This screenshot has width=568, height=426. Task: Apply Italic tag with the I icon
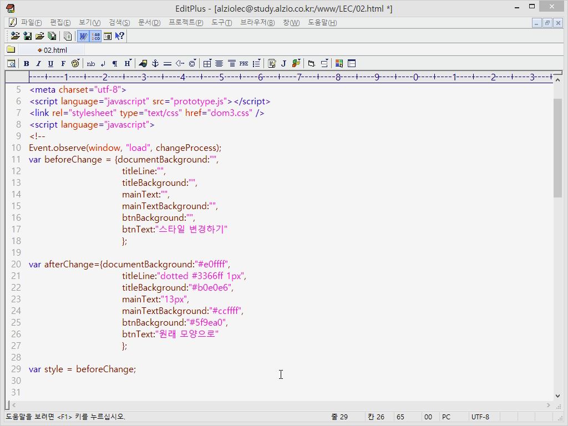coord(38,64)
